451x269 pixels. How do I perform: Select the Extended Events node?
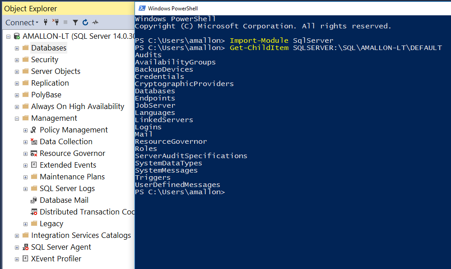pos(69,165)
